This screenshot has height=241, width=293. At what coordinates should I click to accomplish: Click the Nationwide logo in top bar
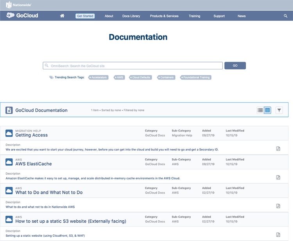pos(18,5)
